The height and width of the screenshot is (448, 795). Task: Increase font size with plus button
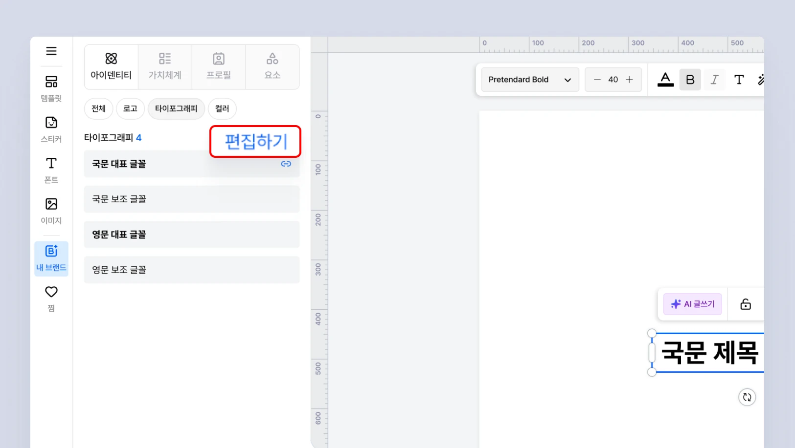click(x=630, y=80)
